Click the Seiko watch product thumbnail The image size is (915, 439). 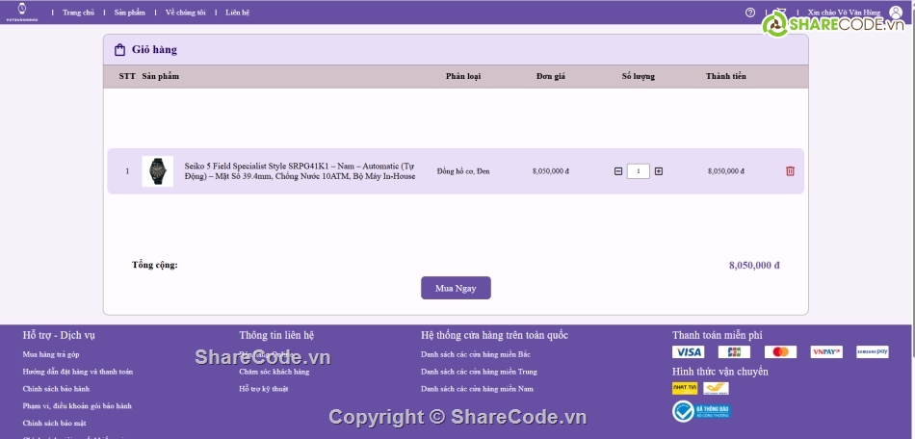coord(157,171)
